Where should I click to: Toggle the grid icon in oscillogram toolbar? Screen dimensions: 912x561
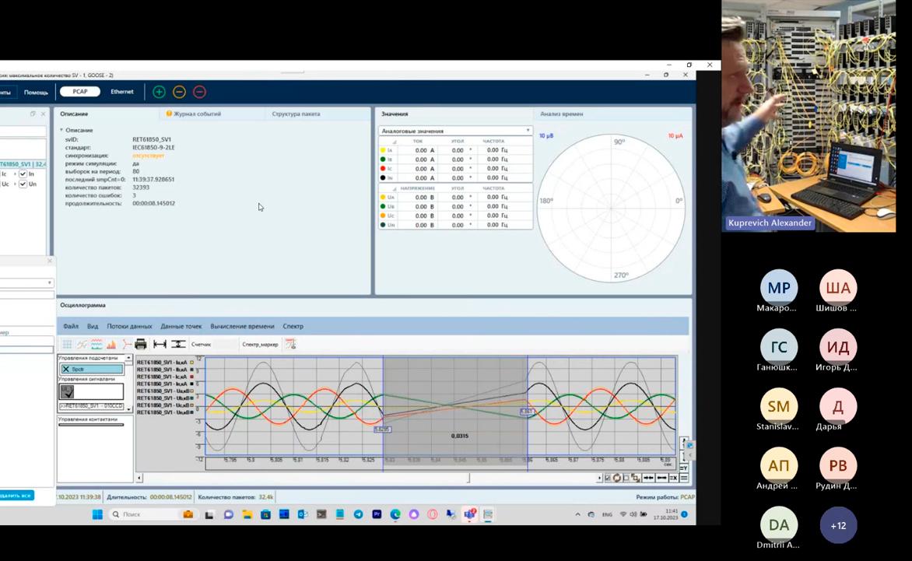[68, 344]
